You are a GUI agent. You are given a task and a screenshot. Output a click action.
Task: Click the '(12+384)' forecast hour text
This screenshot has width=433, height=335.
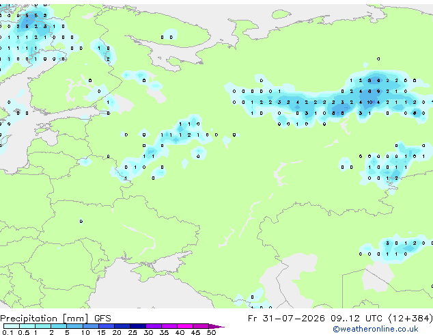410,319
